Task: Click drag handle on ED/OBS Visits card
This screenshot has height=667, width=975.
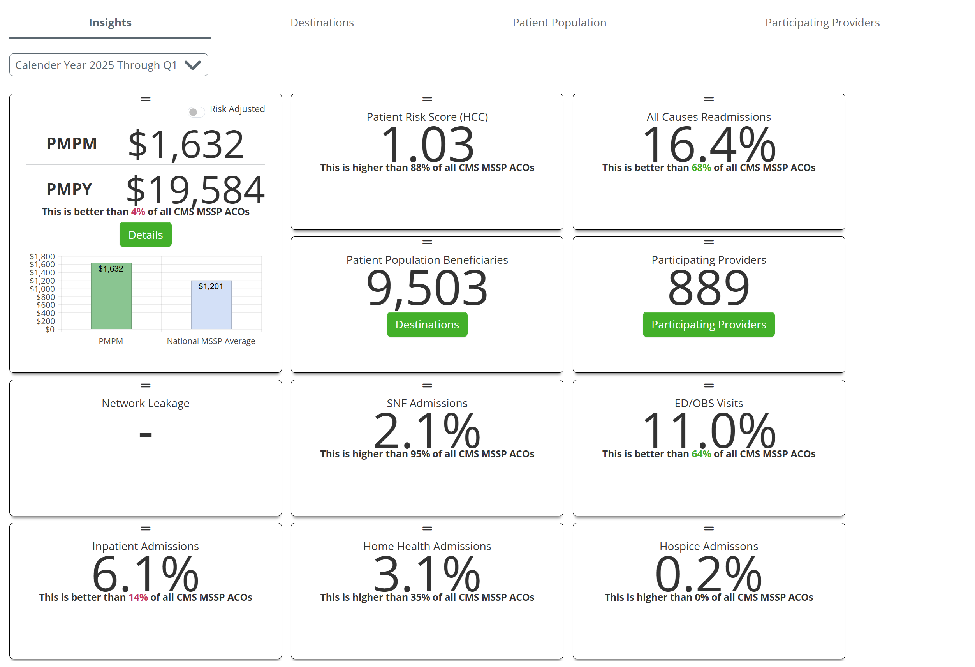Action: pyautogui.click(x=709, y=385)
